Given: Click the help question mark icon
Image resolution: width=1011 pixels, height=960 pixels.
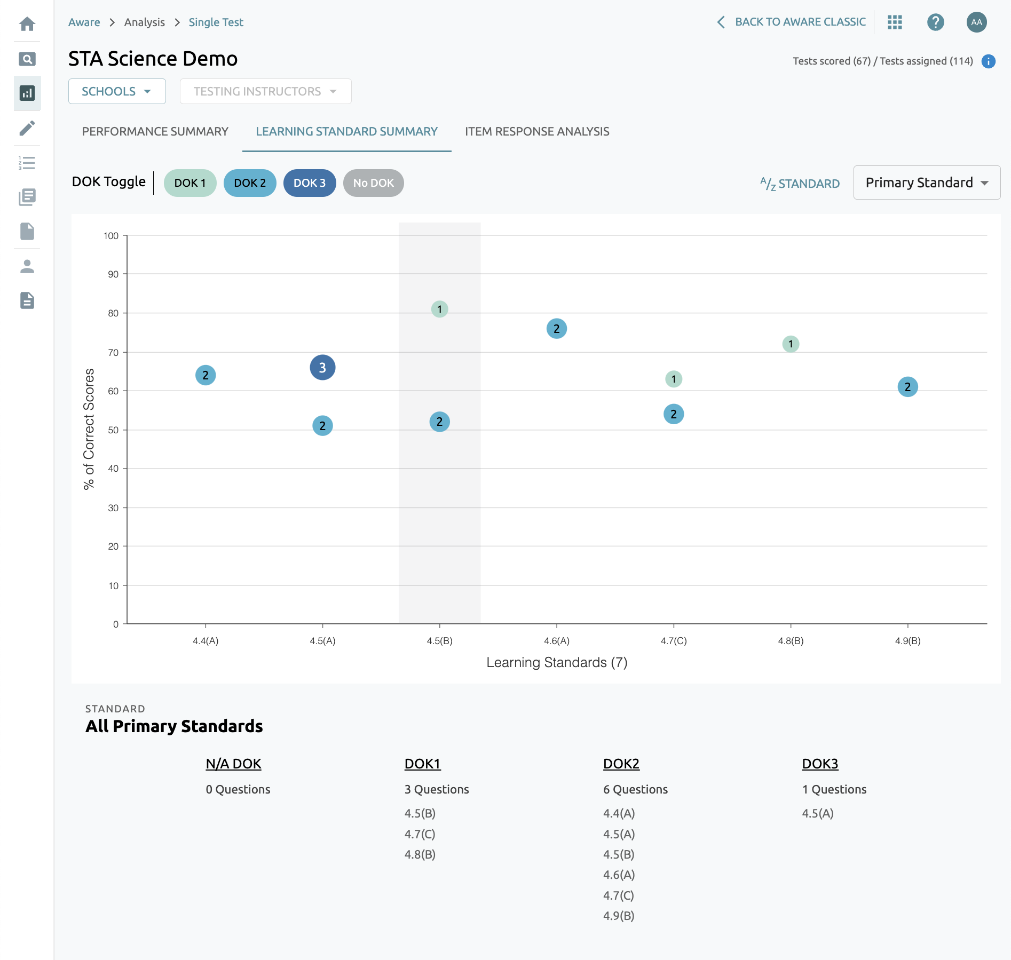Looking at the screenshot, I should (x=935, y=22).
